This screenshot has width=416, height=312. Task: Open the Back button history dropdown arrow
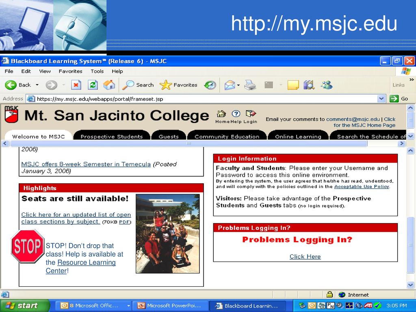tap(37, 85)
